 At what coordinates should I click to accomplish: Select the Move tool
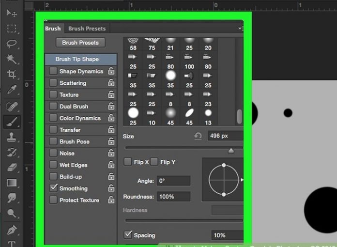(x=12, y=13)
